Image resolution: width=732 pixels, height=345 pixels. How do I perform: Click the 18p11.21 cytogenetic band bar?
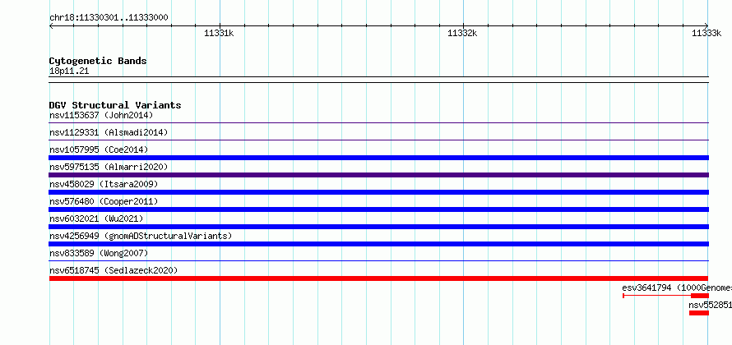click(x=378, y=80)
